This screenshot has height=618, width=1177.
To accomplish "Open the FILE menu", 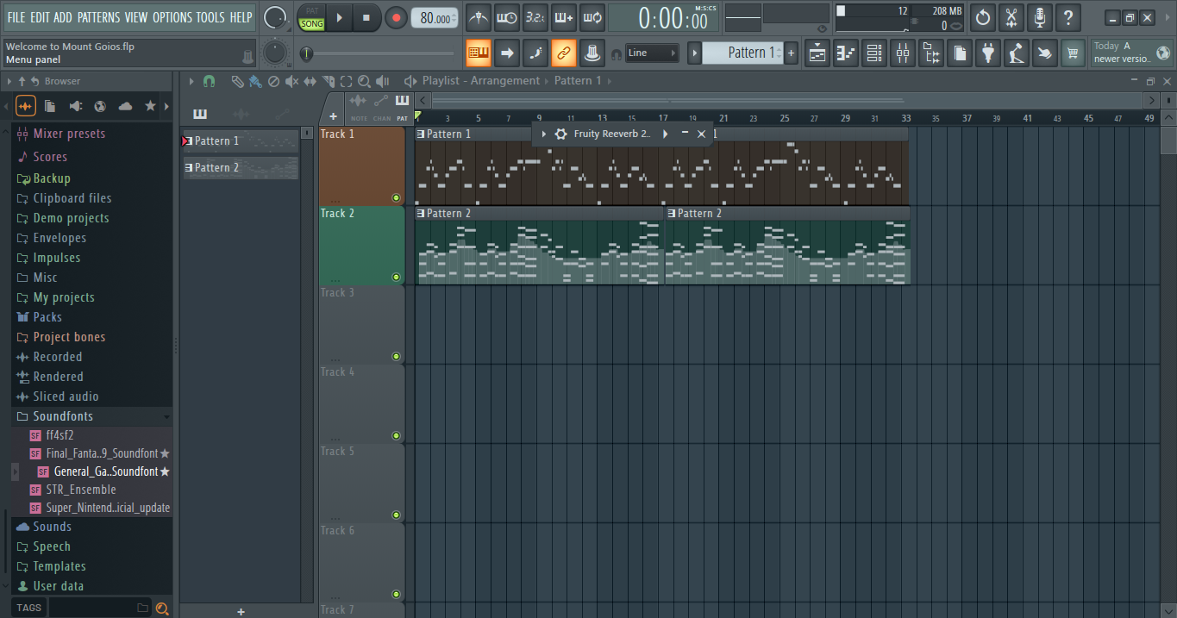I will point(16,17).
